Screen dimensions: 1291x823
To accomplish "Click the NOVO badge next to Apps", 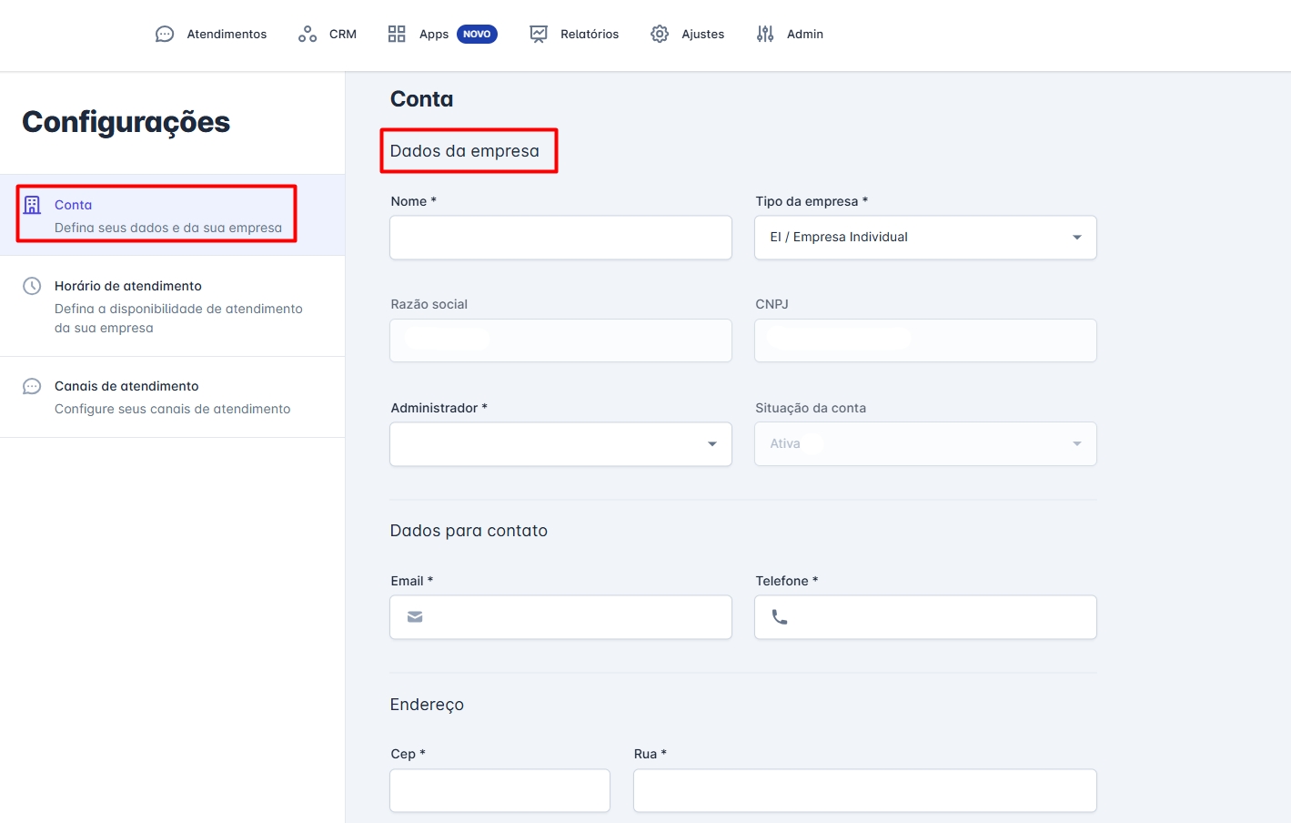I will [477, 35].
